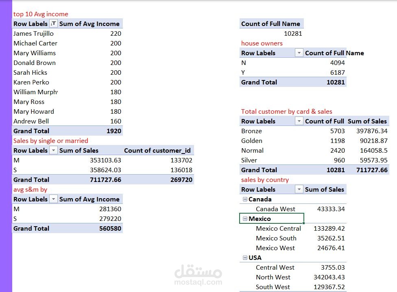
Task: Select the Mary Williams cell
Action: [x=35, y=53]
